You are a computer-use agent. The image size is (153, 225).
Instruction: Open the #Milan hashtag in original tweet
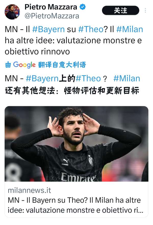coord(130,29)
